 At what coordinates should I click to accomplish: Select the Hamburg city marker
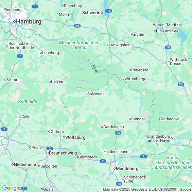[x=15, y=22]
